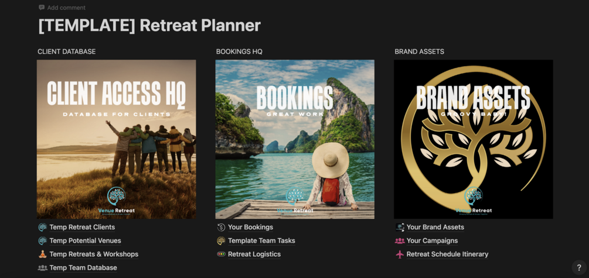This screenshot has height=278, width=589.
Task: Click the meditation icon beside Temp Retreats & Workshops
Action: [x=43, y=255]
